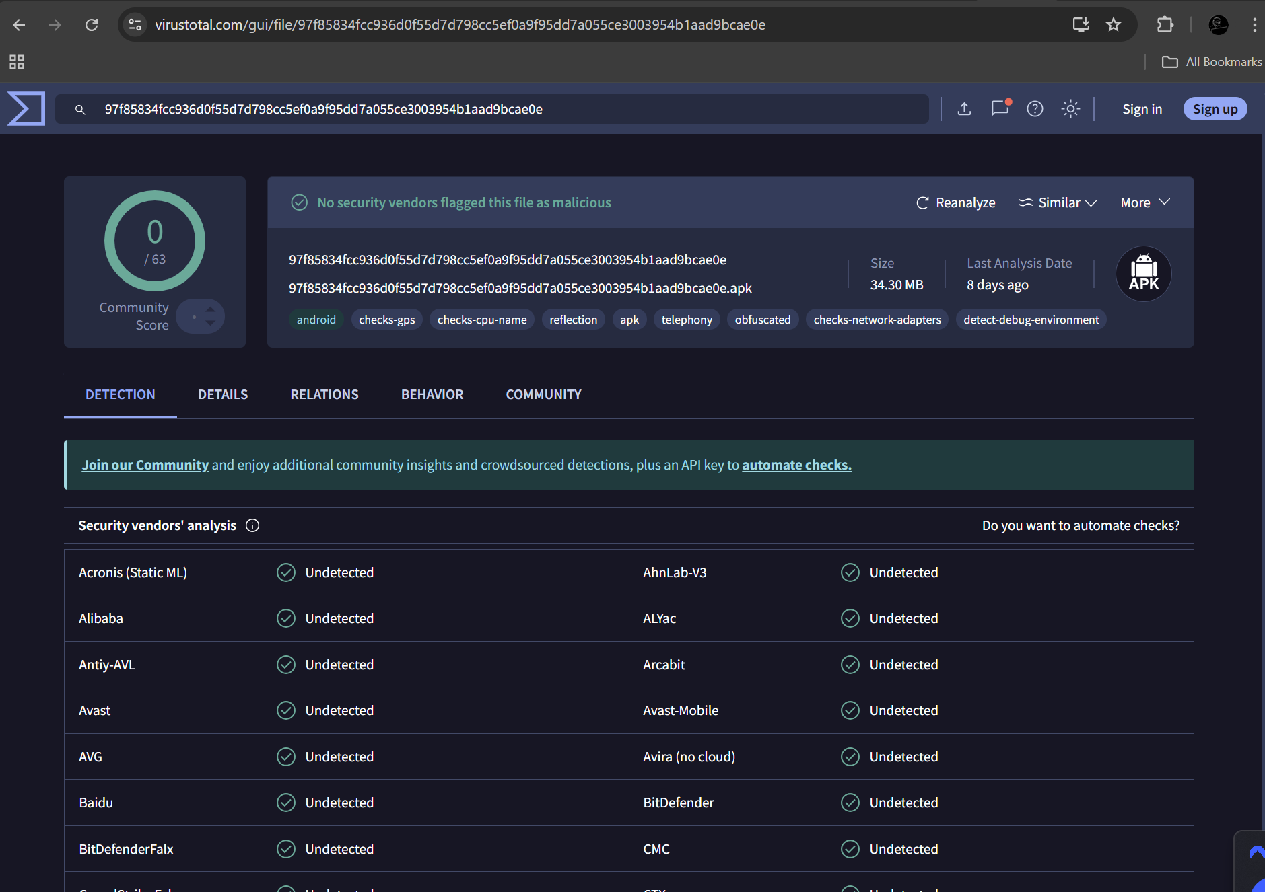
Task: Click the Join our Community link
Action: point(145,465)
